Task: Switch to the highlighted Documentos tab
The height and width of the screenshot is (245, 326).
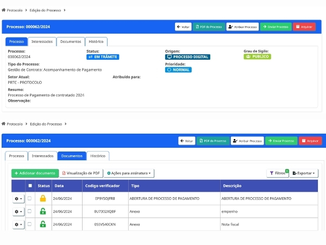Action: coord(72,156)
